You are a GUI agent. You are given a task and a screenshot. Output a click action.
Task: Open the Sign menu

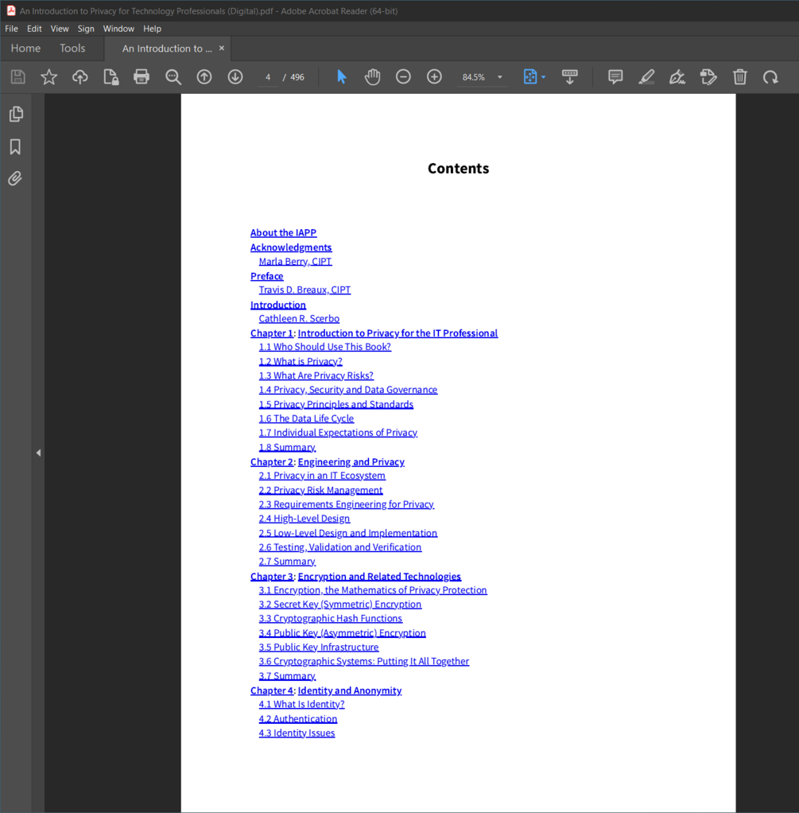coord(86,29)
